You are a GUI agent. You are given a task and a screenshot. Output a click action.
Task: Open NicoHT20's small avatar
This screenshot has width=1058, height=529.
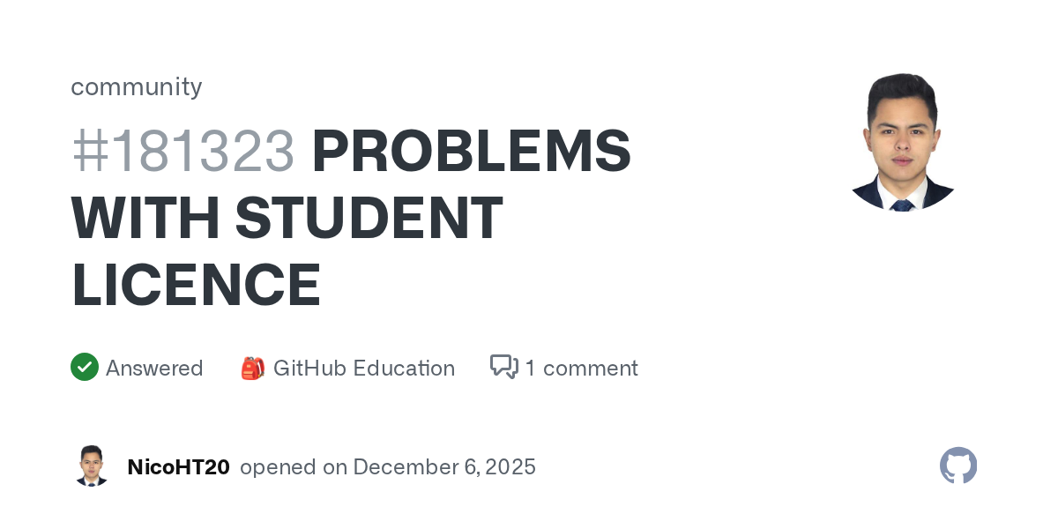pos(92,466)
